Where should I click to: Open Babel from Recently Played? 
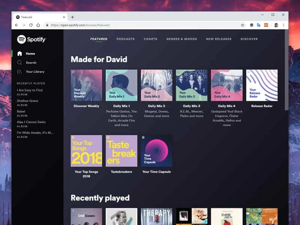click(x=24, y=111)
